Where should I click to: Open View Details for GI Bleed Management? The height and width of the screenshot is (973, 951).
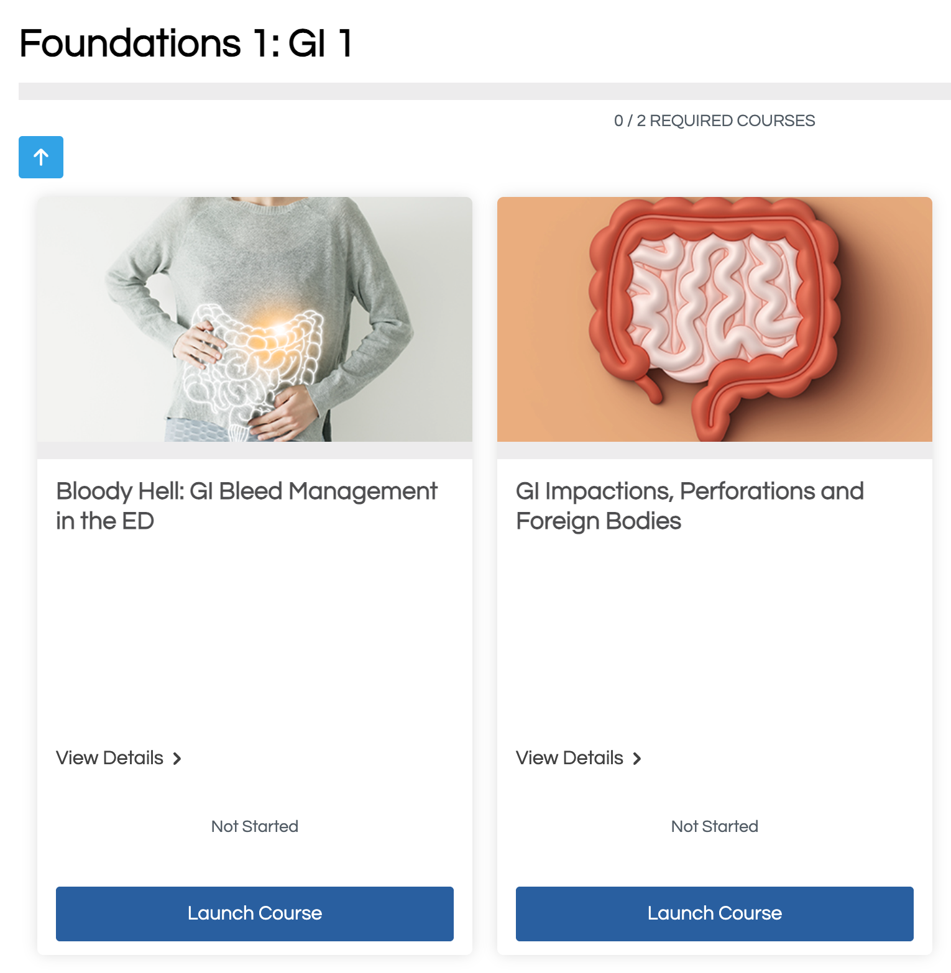pos(110,758)
